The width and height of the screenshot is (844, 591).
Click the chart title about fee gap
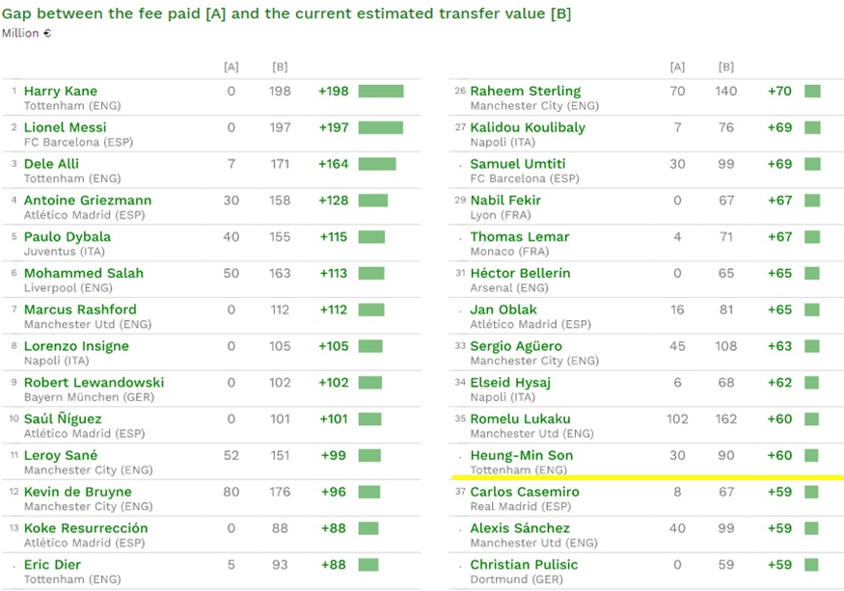point(286,13)
